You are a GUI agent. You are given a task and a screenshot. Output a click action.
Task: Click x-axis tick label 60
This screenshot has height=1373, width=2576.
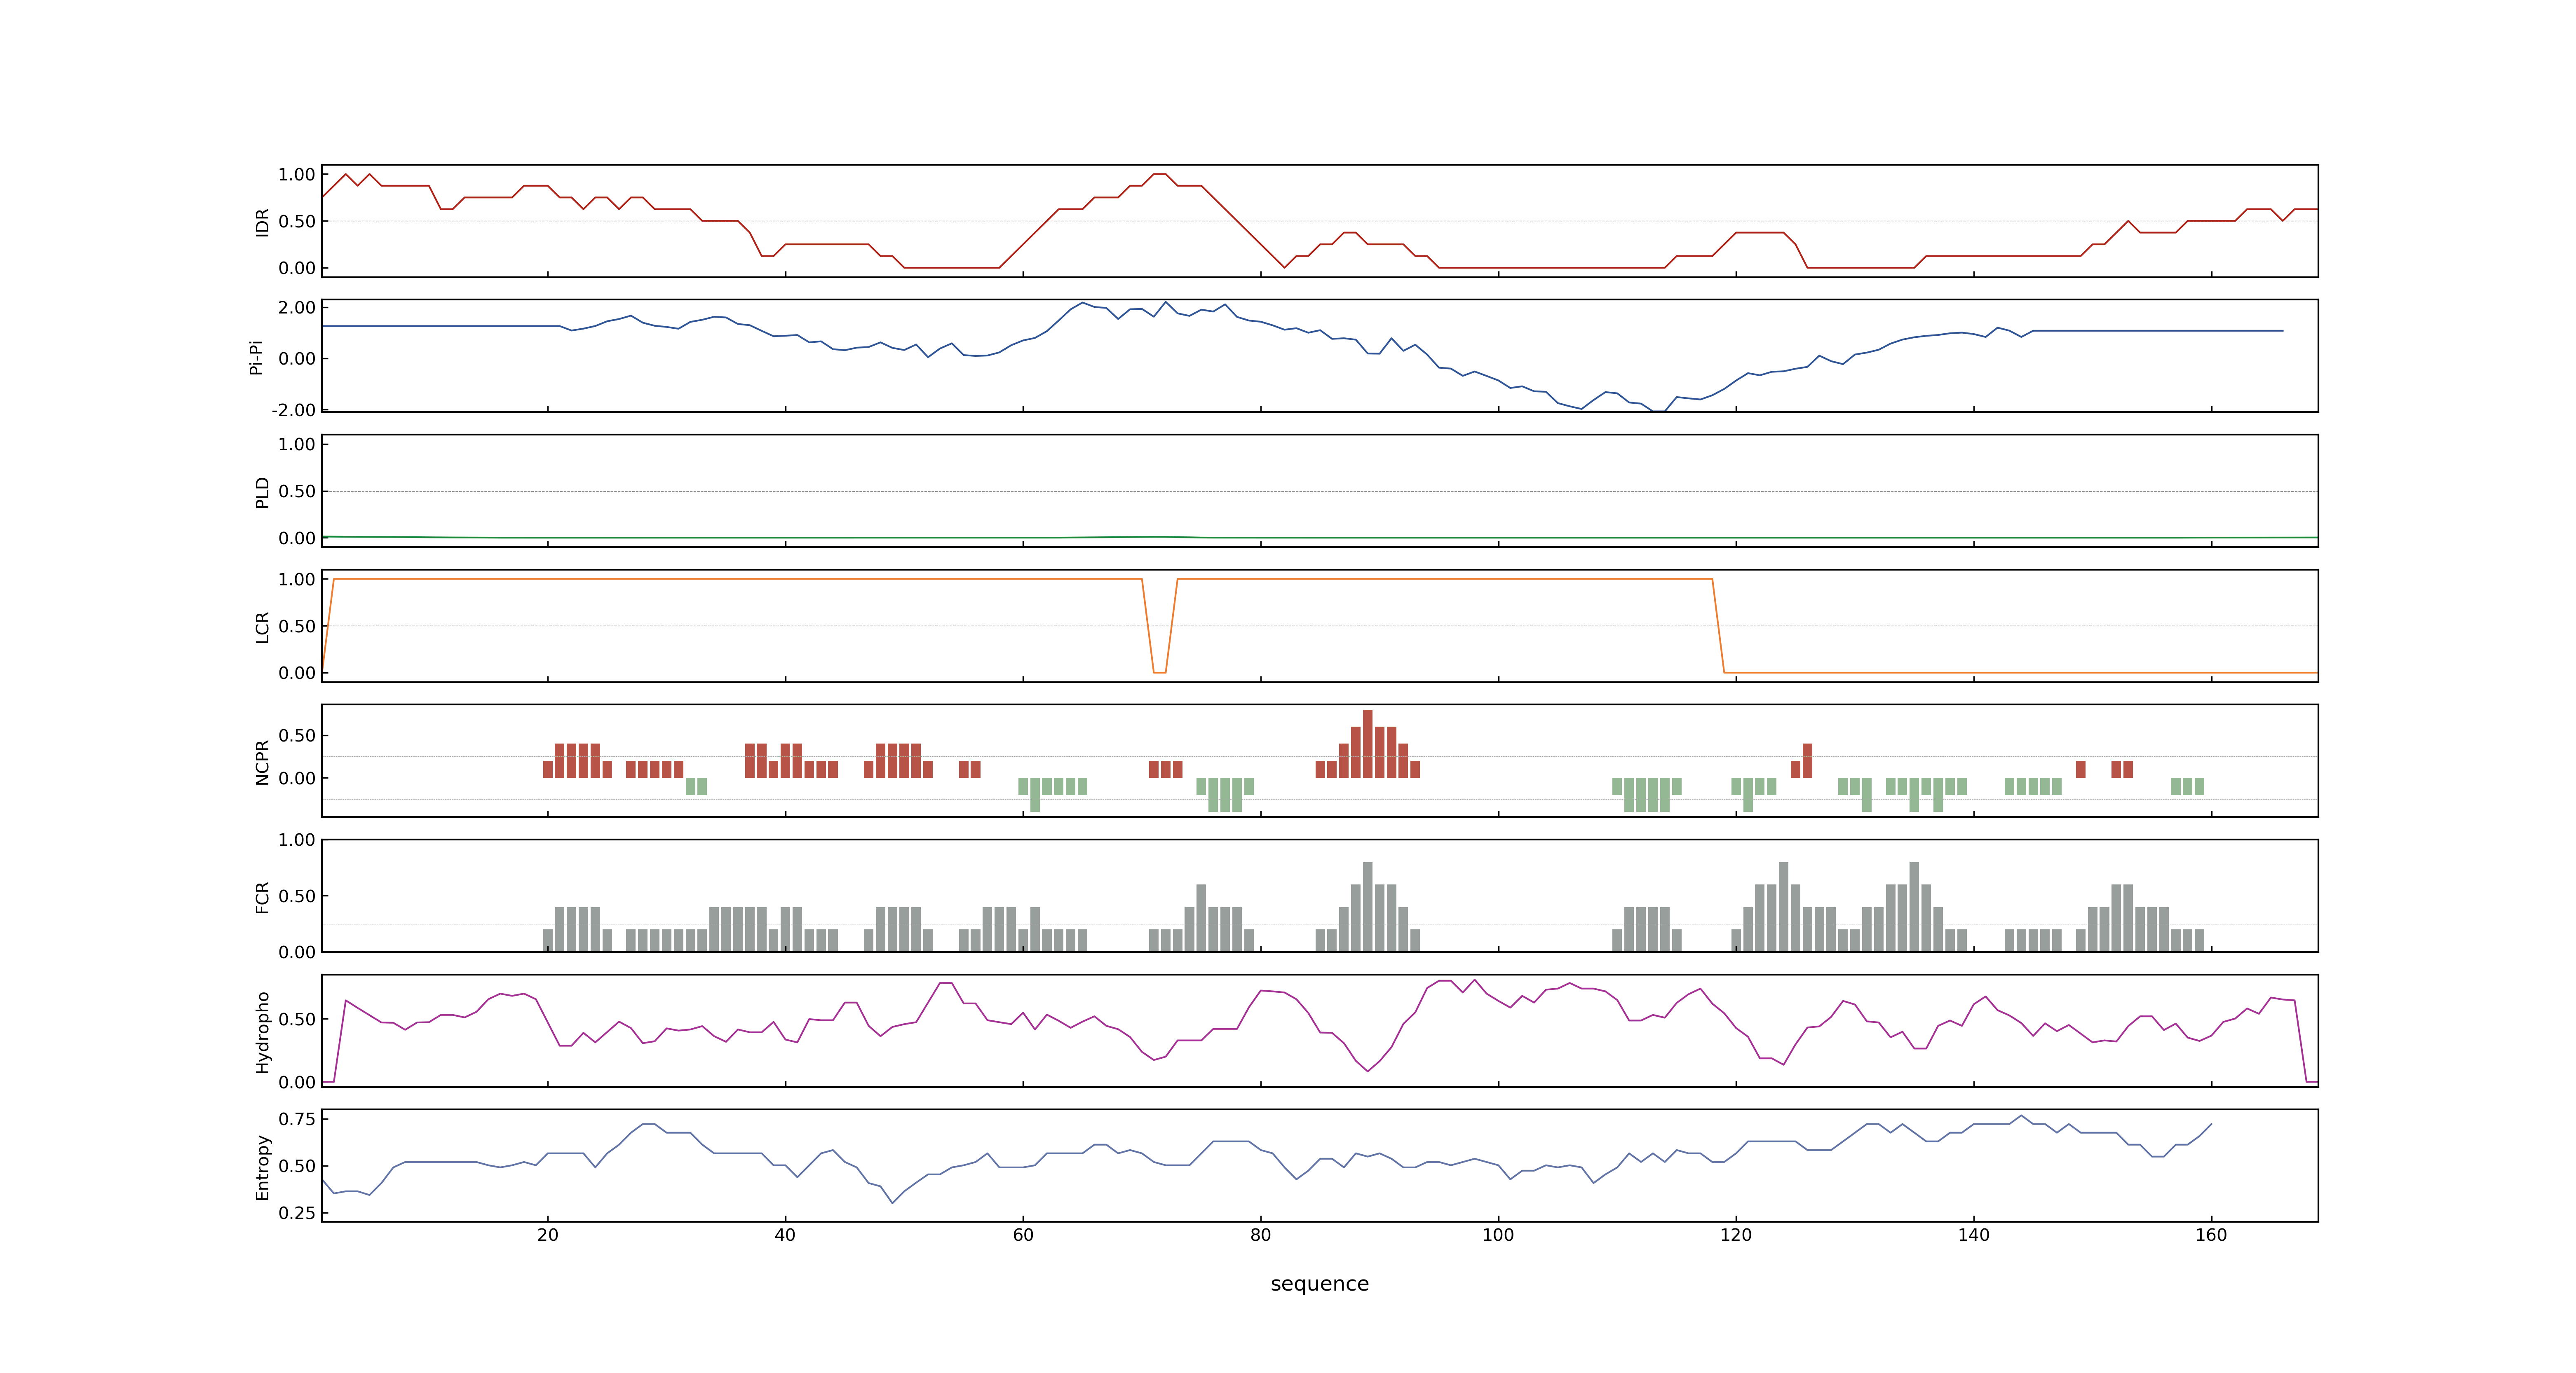point(1023,1235)
